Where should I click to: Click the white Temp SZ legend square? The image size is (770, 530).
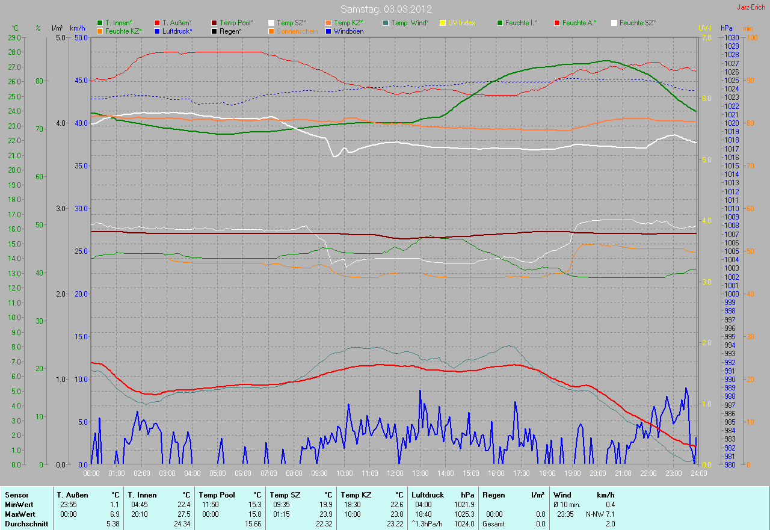pyautogui.click(x=271, y=23)
